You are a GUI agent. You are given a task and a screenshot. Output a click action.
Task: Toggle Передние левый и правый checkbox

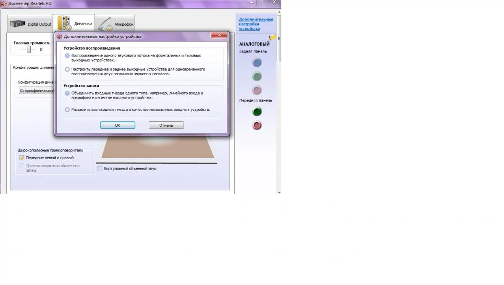(x=22, y=158)
